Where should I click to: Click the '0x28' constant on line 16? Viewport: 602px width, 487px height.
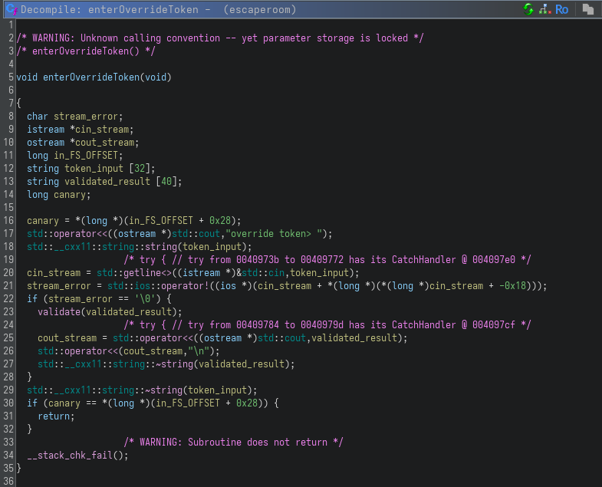220,221
